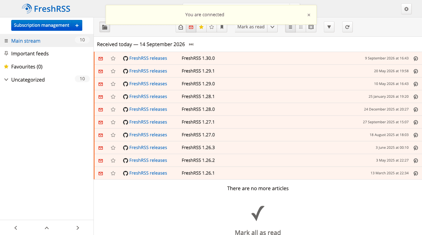Close the 'You are connected' notification
The image size is (422, 235).
(309, 15)
